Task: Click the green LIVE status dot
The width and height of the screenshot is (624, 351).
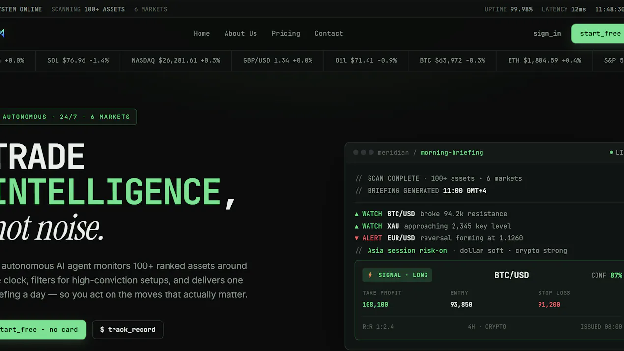Action: coord(611,153)
